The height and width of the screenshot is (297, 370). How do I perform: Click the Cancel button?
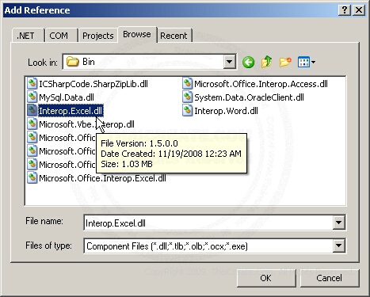pos(330,278)
